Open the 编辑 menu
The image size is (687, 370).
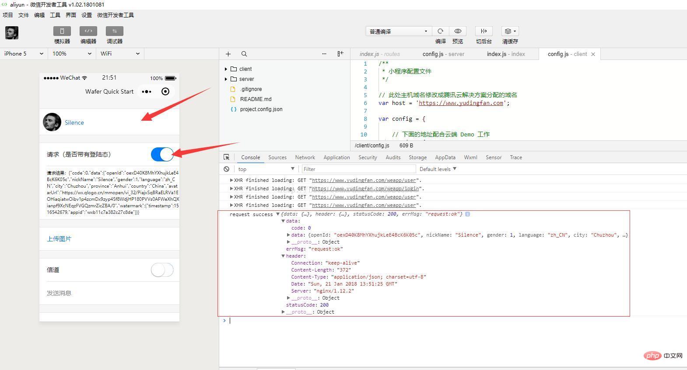(39, 15)
